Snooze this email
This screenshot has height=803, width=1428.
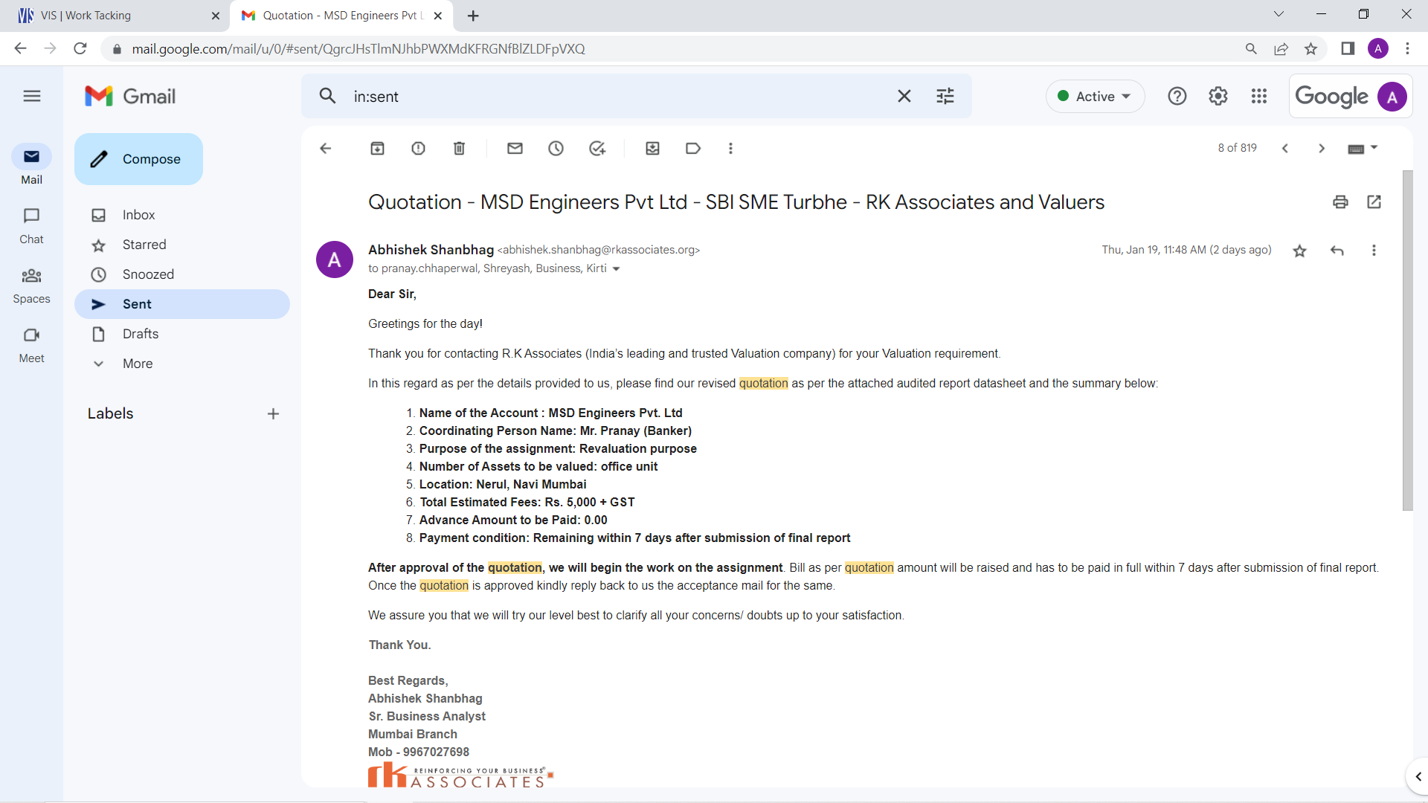coord(556,148)
